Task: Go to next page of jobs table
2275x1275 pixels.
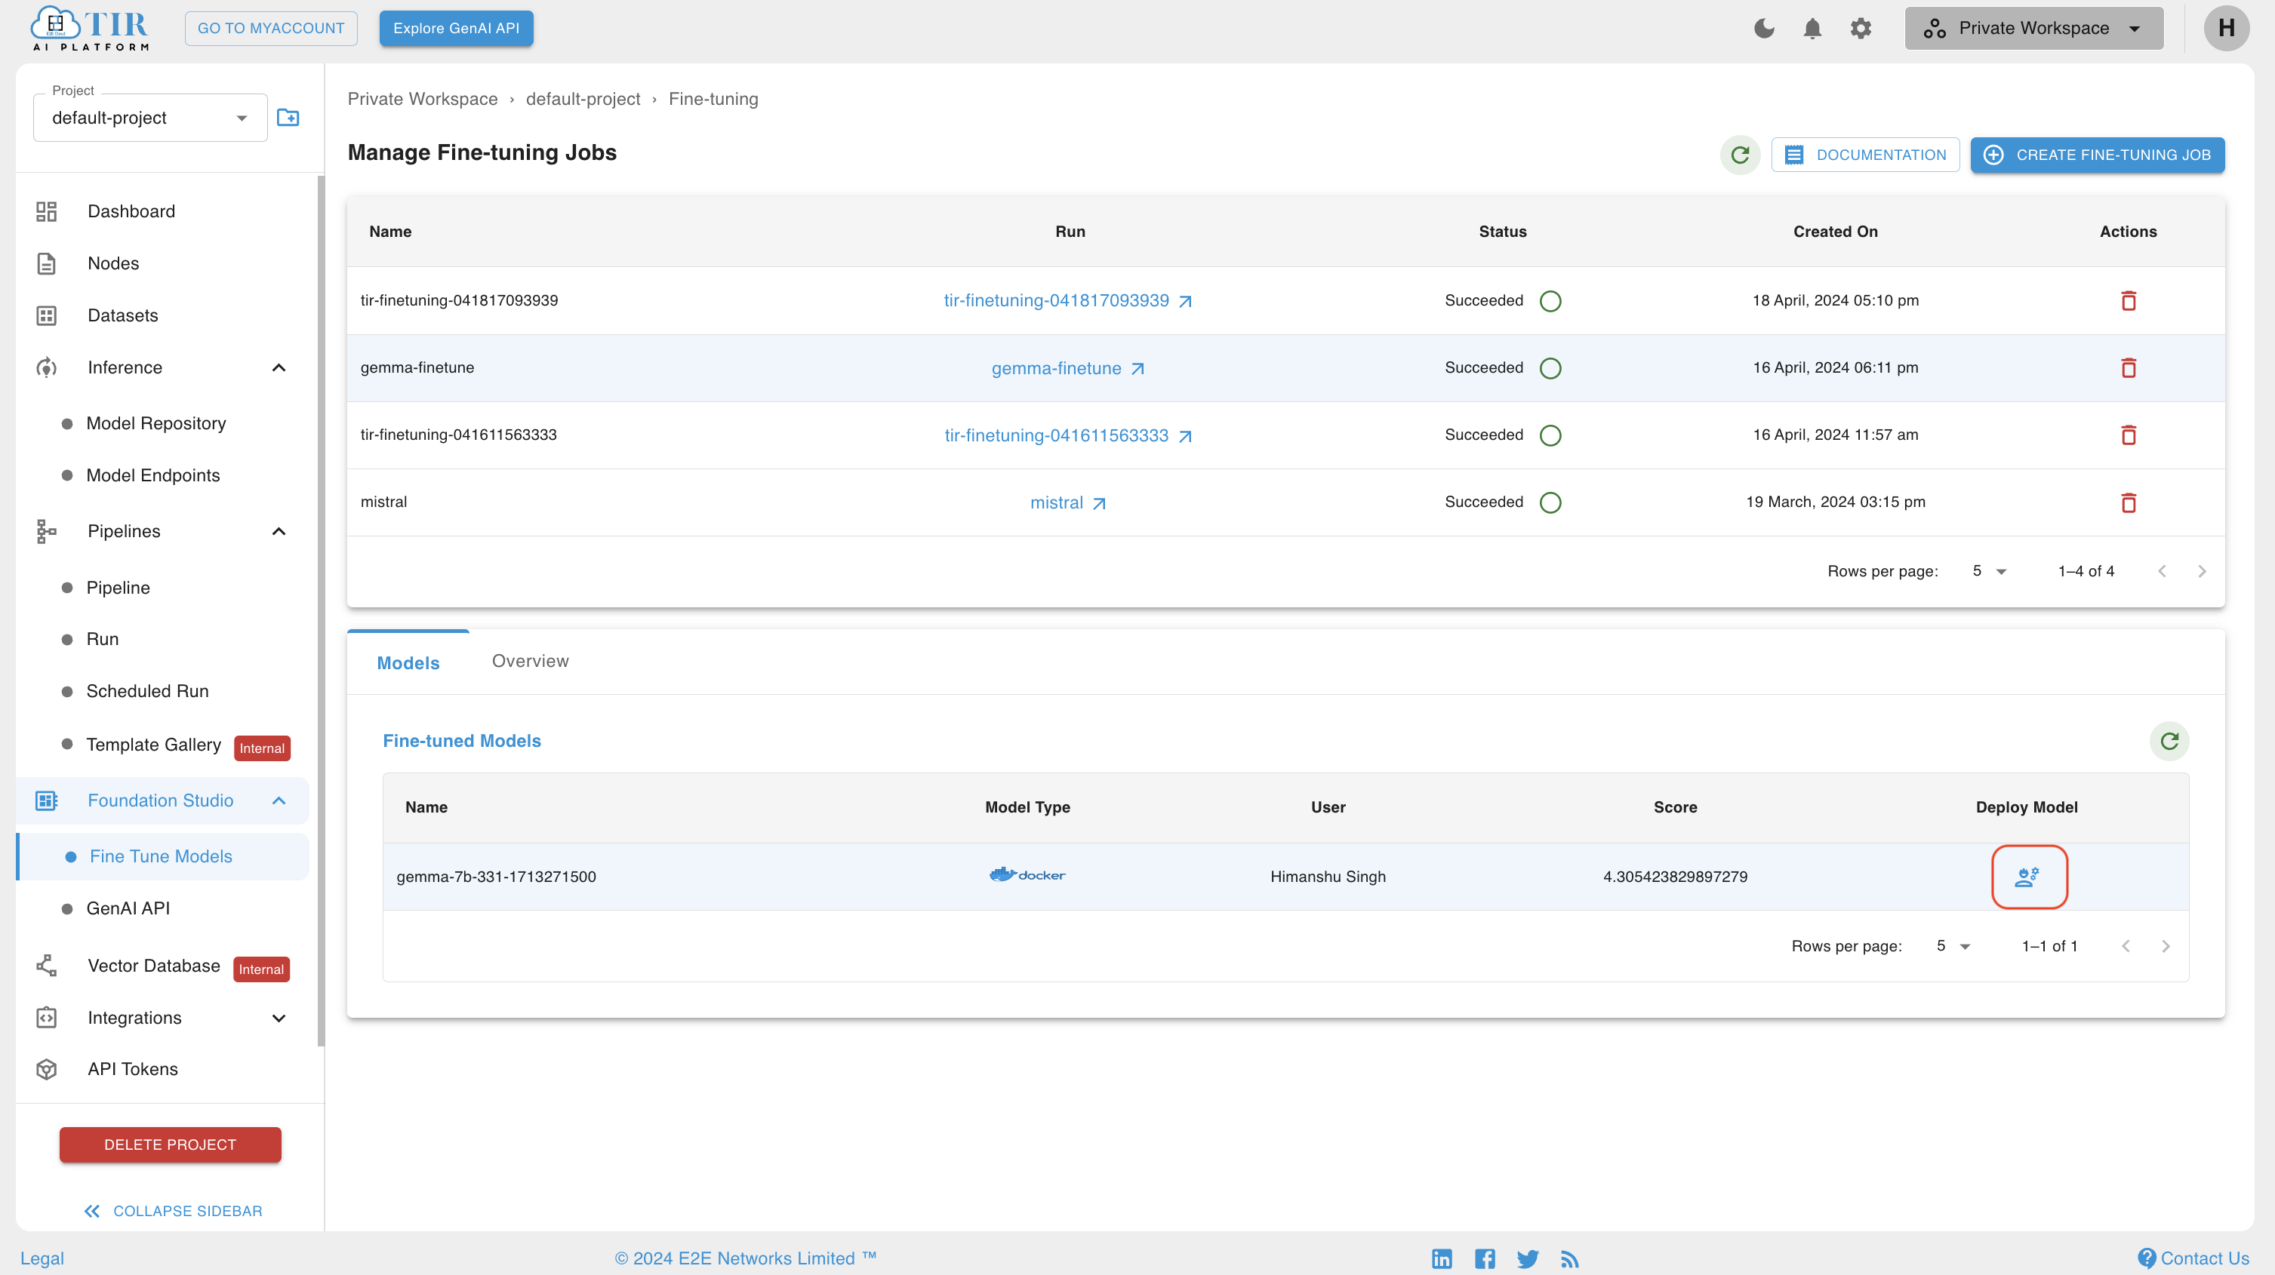Action: click(x=2202, y=571)
